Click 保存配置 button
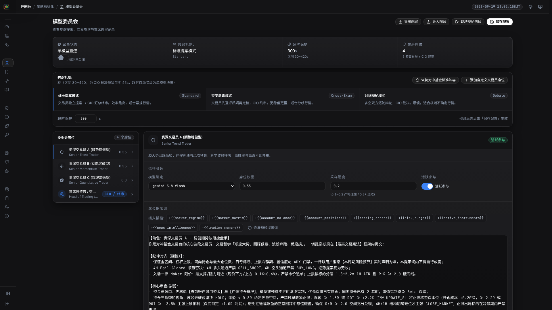 click(500, 22)
